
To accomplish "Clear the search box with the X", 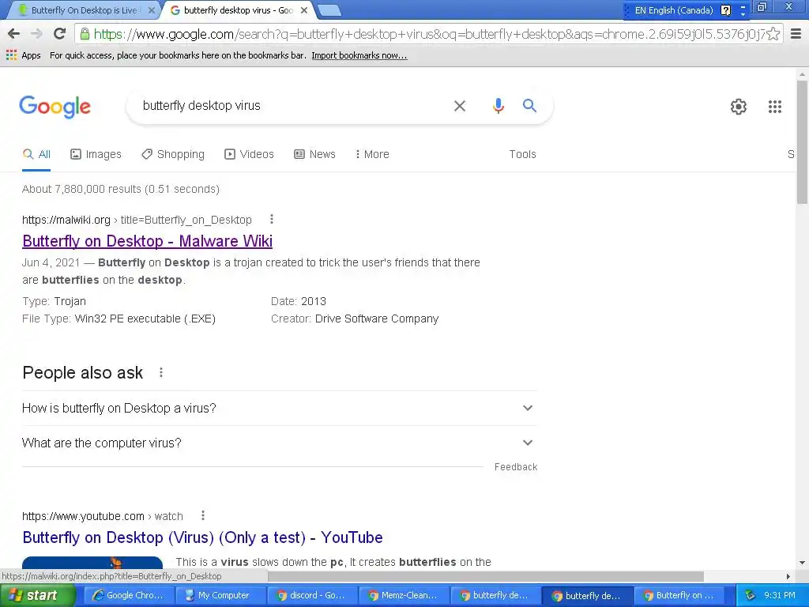I will coord(459,106).
